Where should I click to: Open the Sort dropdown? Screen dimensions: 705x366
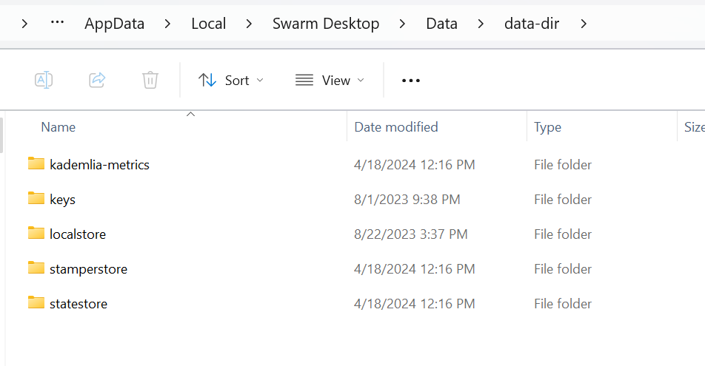tap(231, 80)
